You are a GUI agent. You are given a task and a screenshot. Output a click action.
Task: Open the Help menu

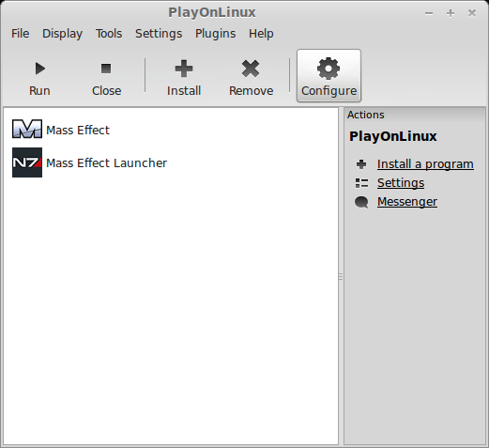pos(261,34)
